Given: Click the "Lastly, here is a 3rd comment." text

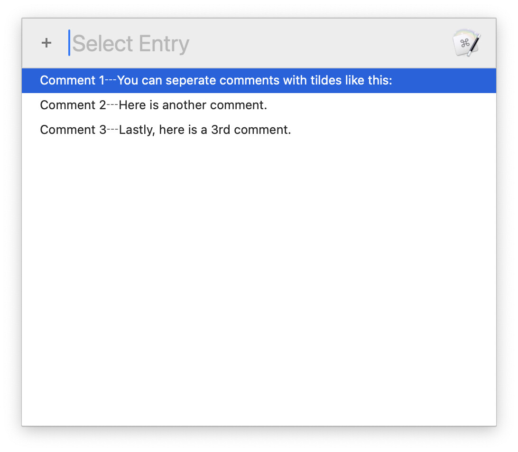Looking at the screenshot, I should (205, 130).
